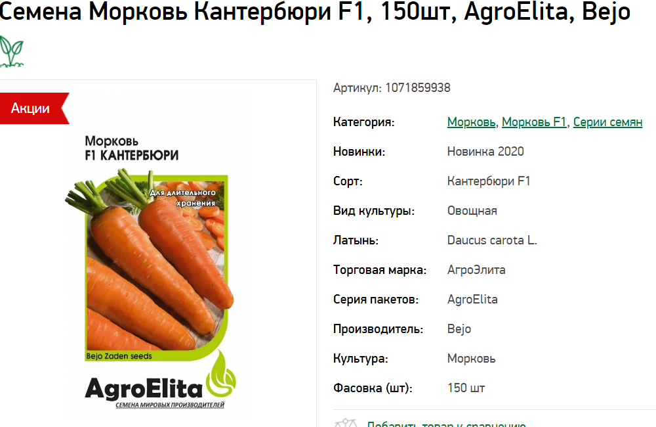Click the Bejo manufacturer value
Image resolution: width=656 pixels, height=427 pixels.
point(459,329)
